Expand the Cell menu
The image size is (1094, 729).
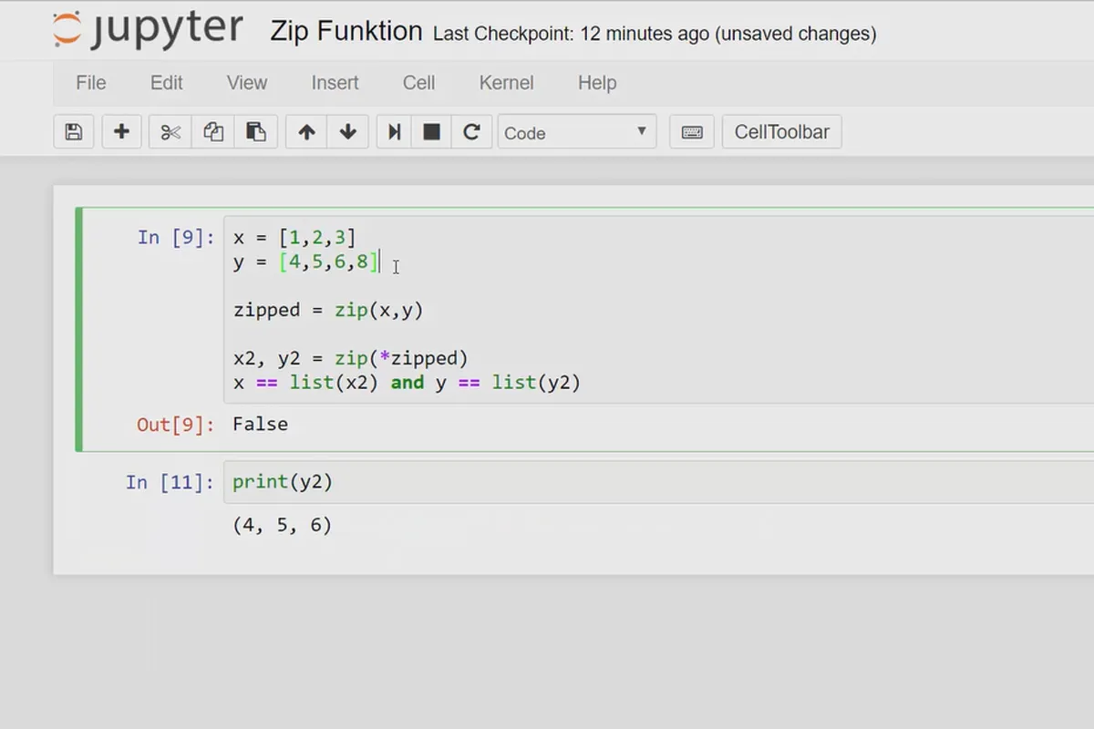tap(418, 83)
